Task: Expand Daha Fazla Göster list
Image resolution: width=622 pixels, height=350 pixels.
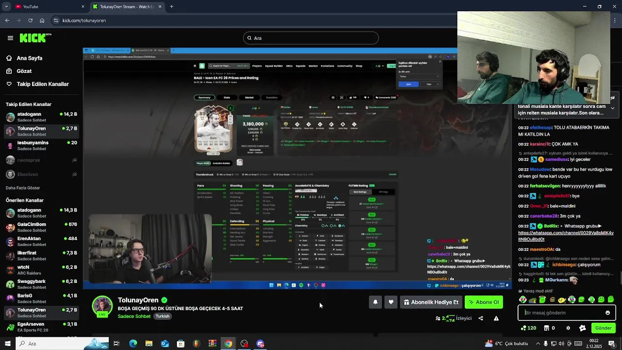Action: point(23,188)
